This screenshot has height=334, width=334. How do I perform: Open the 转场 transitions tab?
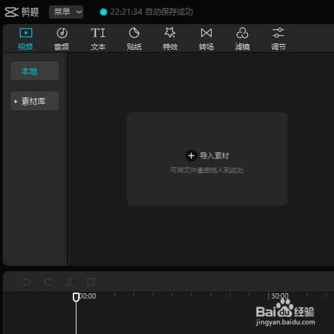pyautogui.click(x=206, y=39)
